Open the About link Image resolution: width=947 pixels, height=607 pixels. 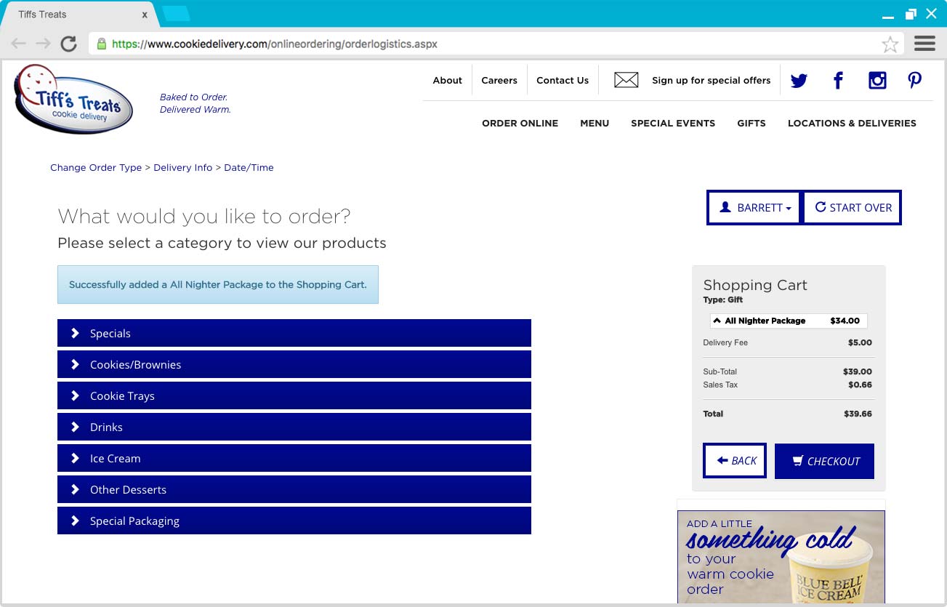point(447,81)
